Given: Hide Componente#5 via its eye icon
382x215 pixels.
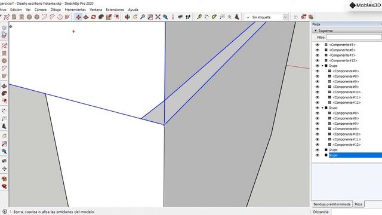Looking at the screenshot, I should pos(317,45).
